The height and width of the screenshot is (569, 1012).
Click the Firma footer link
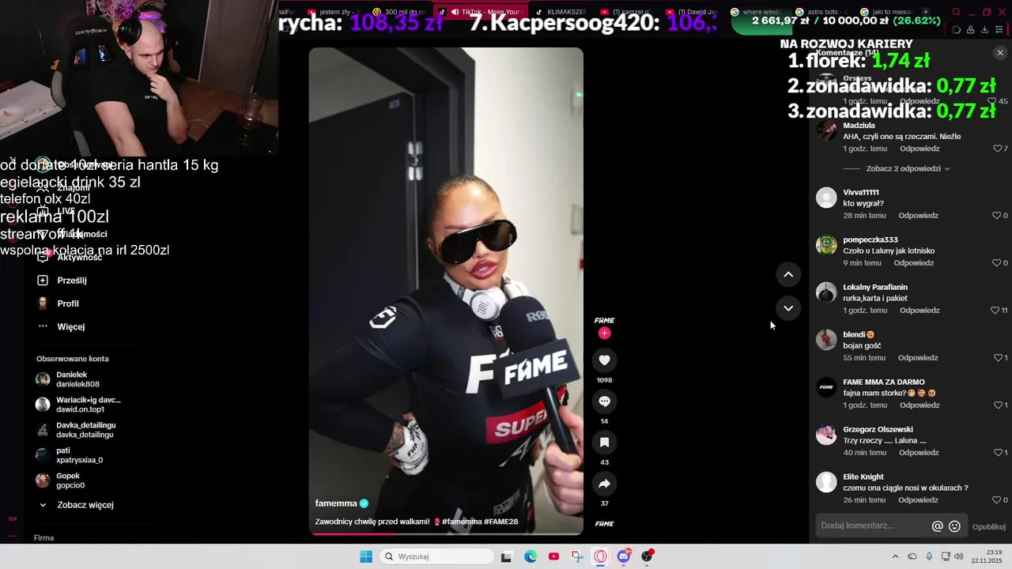(43, 538)
